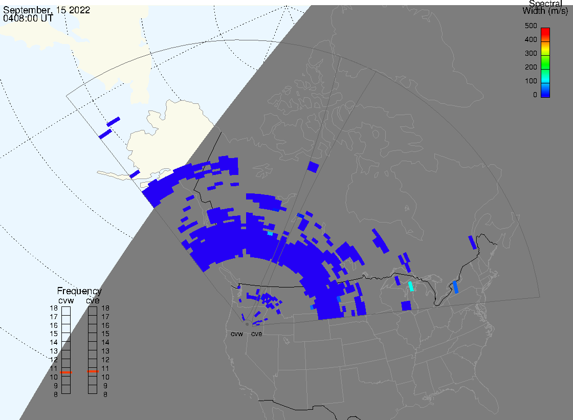The image size is (573, 420).
Task: Click the "0" color scale label
Action: pos(535,95)
